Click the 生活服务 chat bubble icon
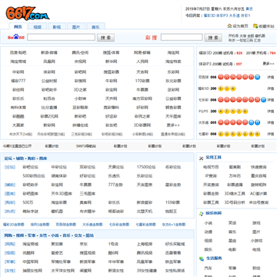This screenshot has height=277, width=277. pyautogui.click(x=202, y=259)
